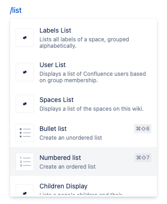167x204 pixels.
Task: Pick Bullet list from the slash menu
Action: click(x=83, y=133)
